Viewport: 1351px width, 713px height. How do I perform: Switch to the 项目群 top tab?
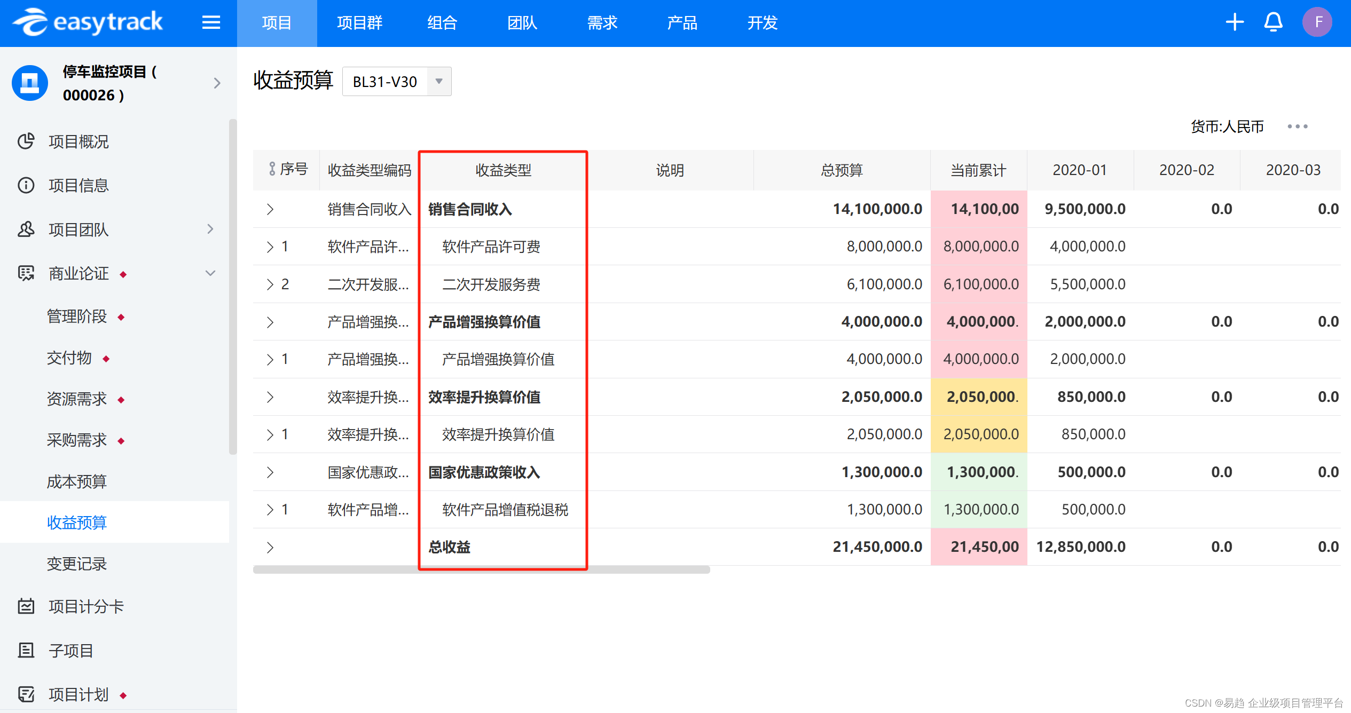pos(359,23)
